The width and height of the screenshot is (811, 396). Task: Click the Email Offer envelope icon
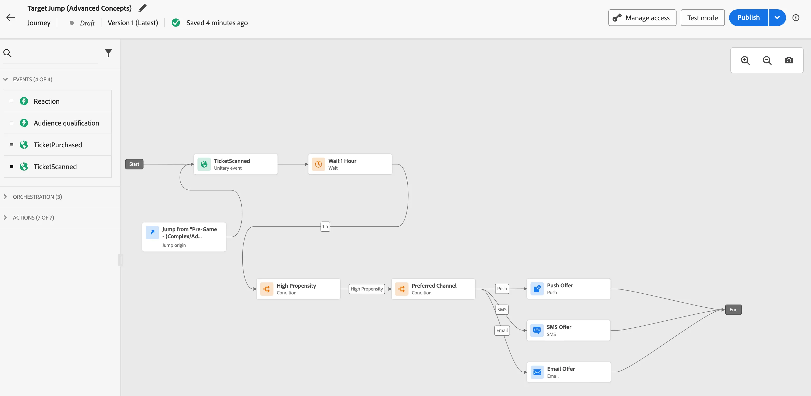pos(537,372)
